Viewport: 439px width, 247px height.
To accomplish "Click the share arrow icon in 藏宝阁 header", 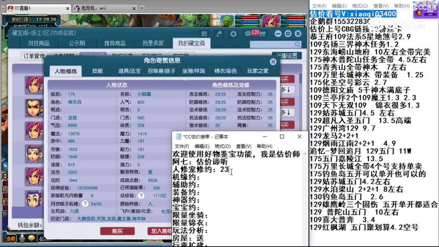I will (x=219, y=34).
